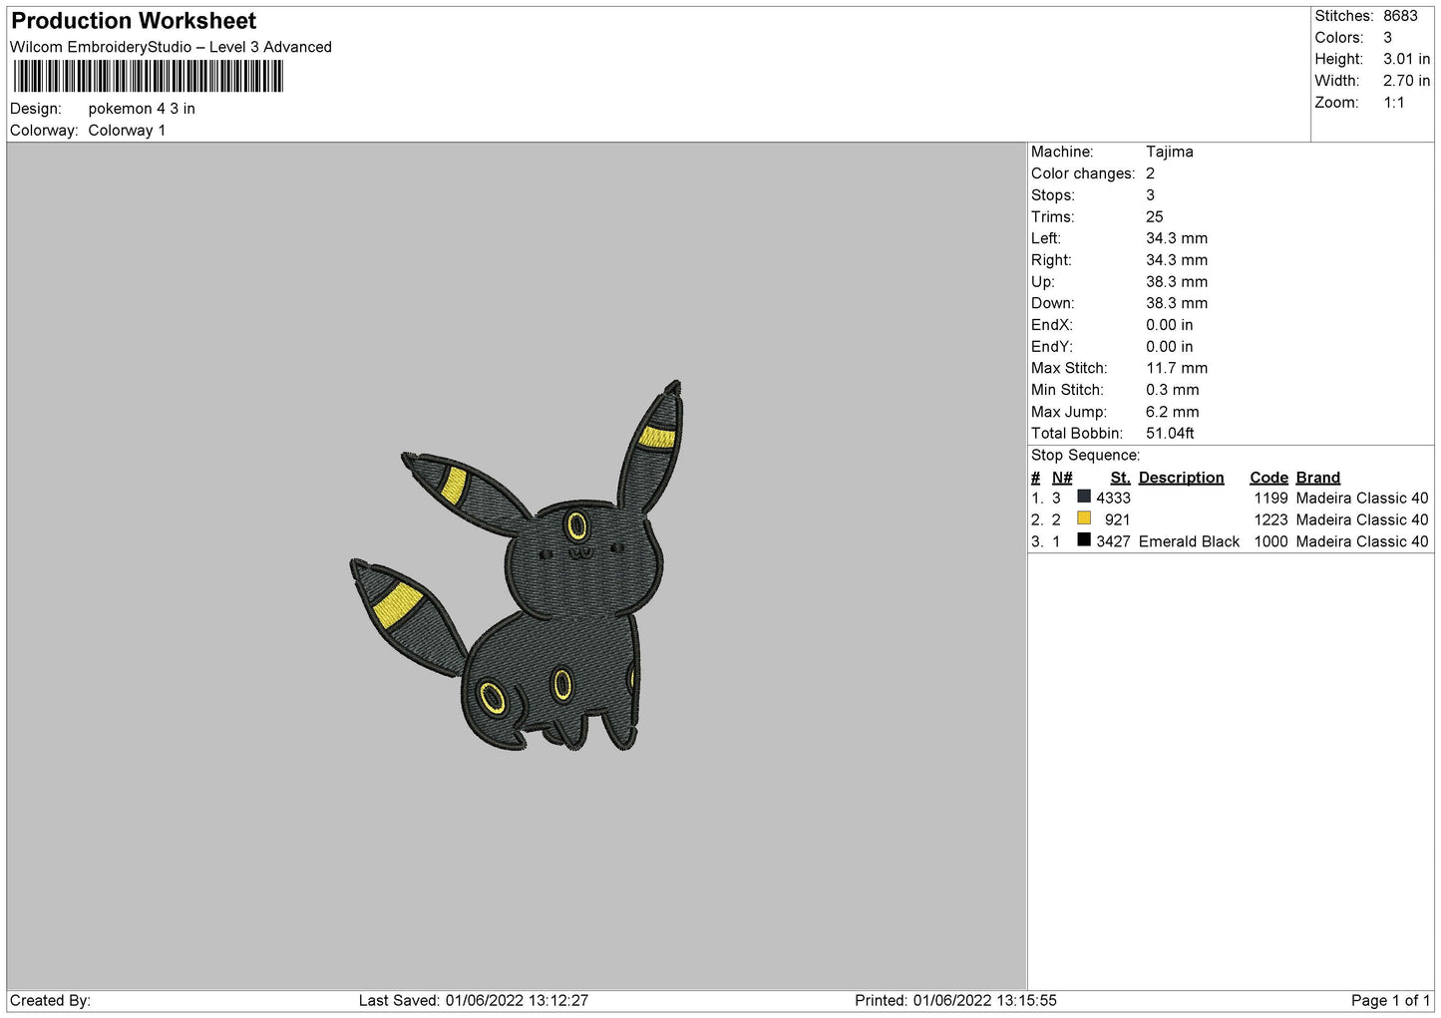Click the Machine value 'Tajima'
Image resolution: width=1441 pixels, height=1018 pixels.
click(1169, 152)
